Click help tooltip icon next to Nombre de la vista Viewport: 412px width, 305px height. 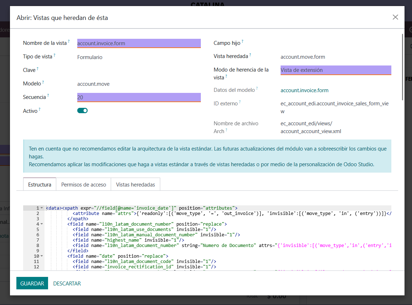tap(69, 42)
